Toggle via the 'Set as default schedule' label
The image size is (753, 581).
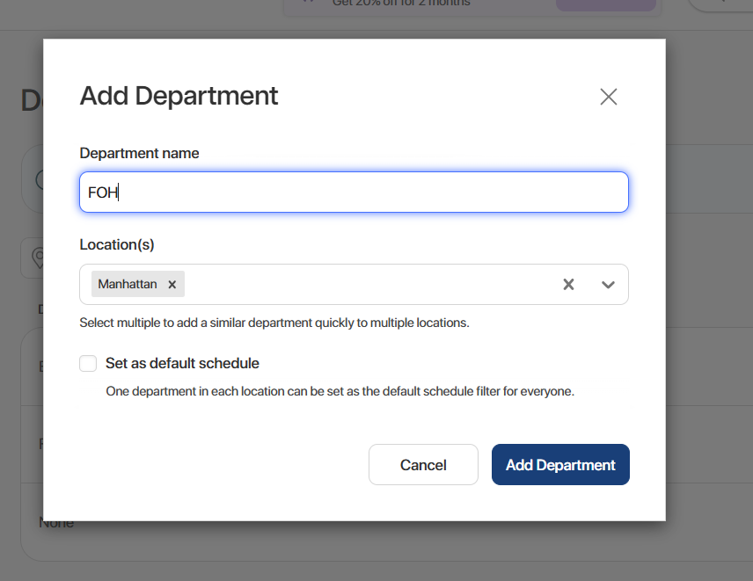coord(182,364)
